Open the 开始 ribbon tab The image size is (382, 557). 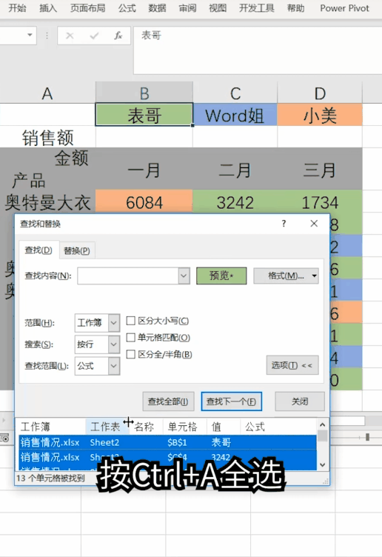point(17,8)
